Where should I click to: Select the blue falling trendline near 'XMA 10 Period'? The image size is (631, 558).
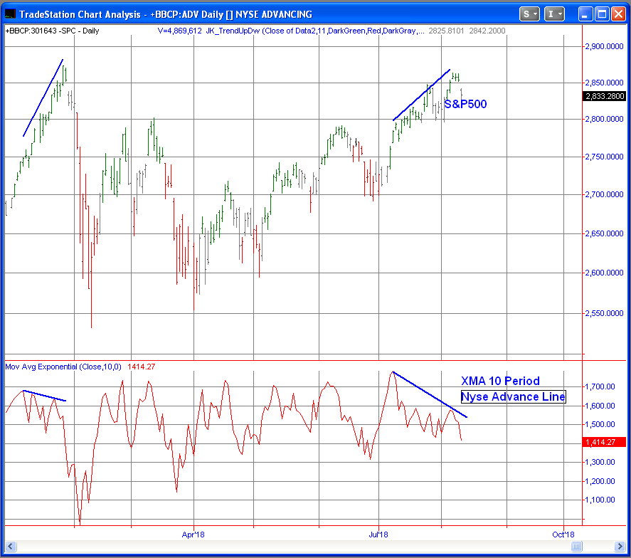(x=430, y=394)
